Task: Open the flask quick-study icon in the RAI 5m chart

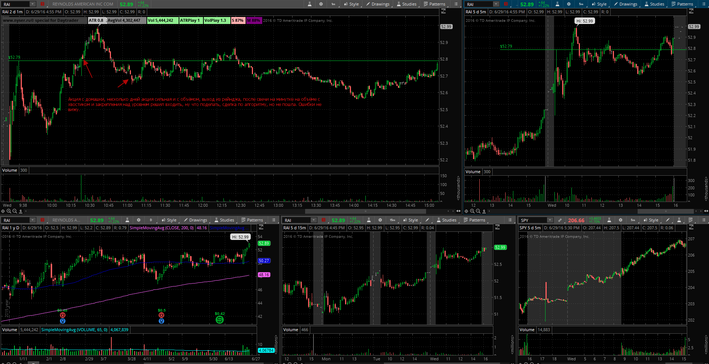Action: click(x=558, y=4)
